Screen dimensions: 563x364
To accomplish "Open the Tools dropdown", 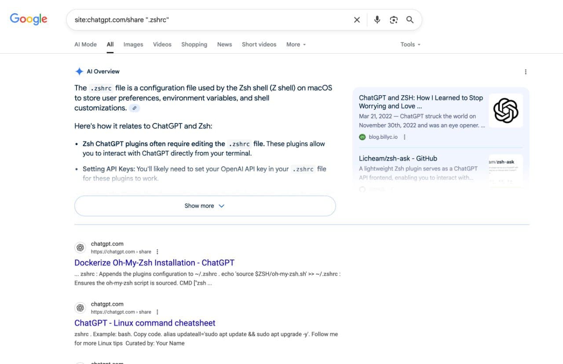I will (x=410, y=44).
